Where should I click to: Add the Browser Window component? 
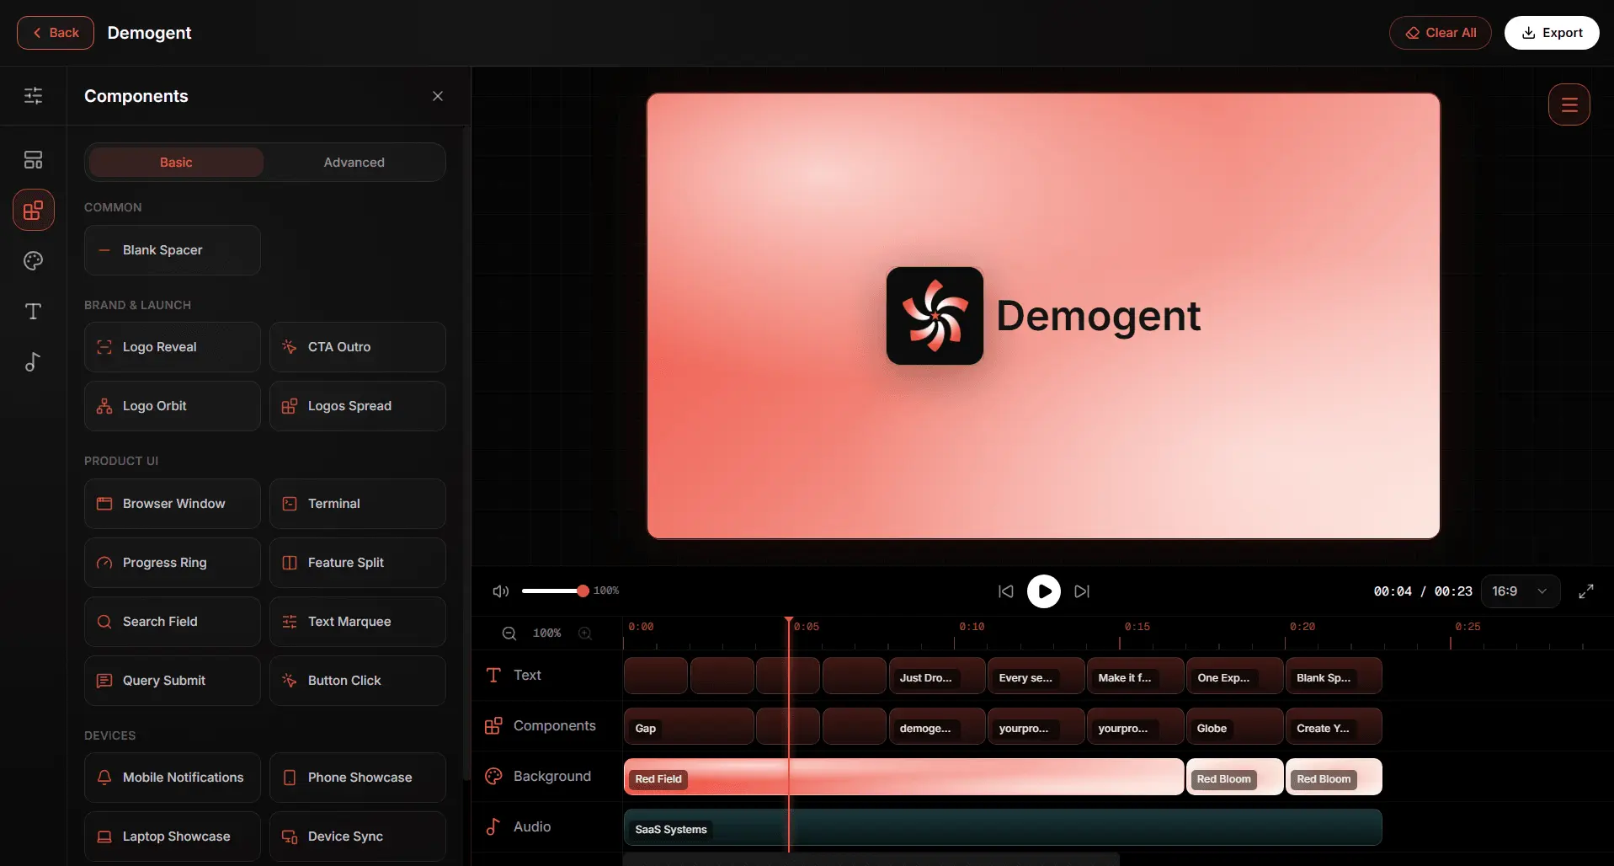coord(173,504)
